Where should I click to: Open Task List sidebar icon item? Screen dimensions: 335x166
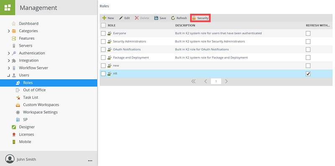(18, 98)
